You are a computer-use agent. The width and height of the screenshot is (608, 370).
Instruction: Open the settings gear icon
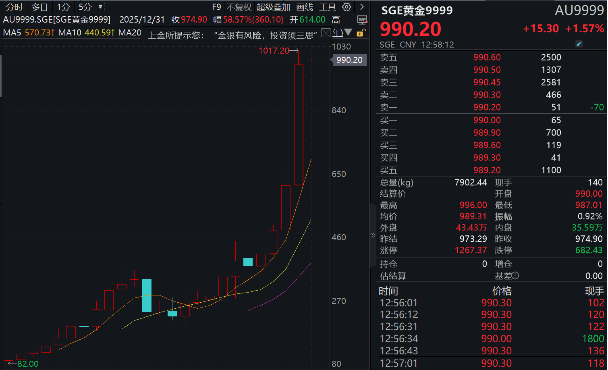(347, 7)
